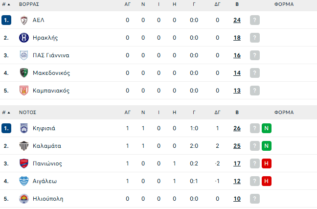Screen dimensions: 317x209
Task: Open Κηφισιά green N form badge
Action: (x=267, y=128)
